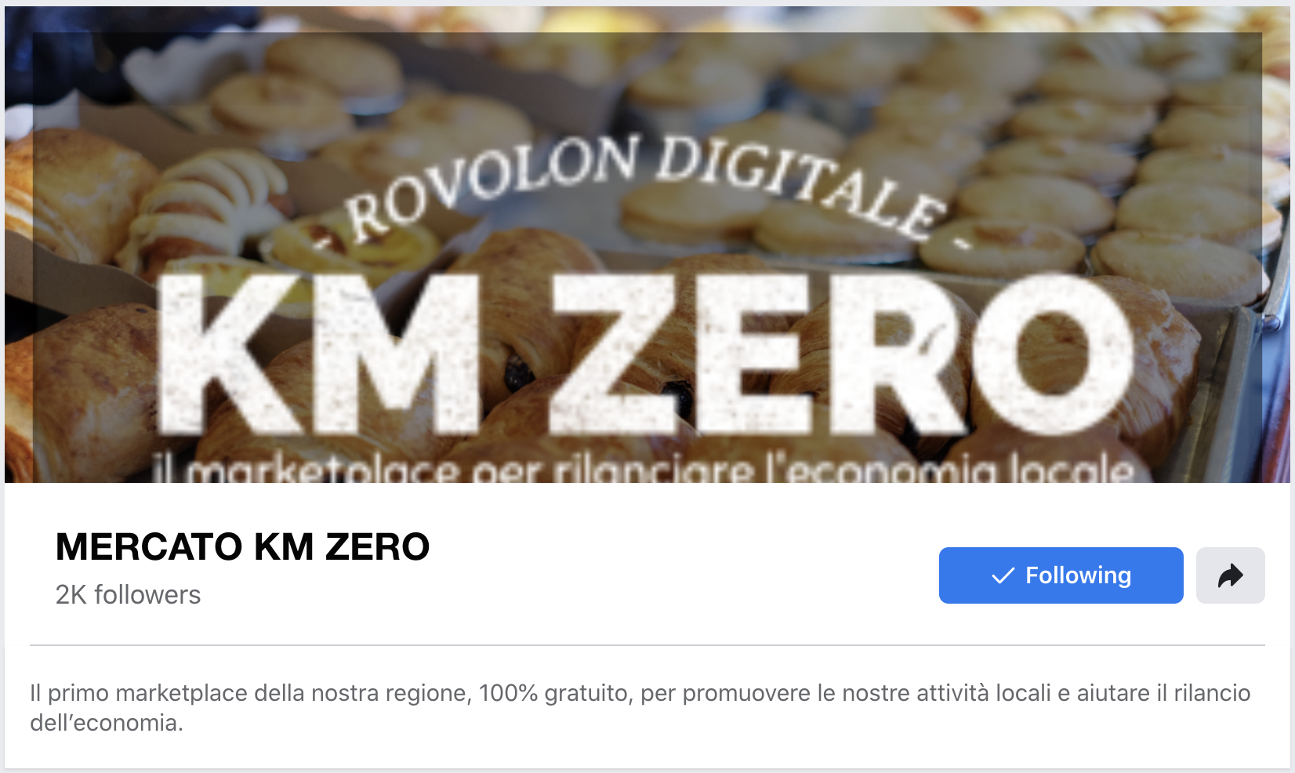The height and width of the screenshot is (773, 1295).
Task: Click the cover's marketplace tagline text
Action: click(644, 469)
